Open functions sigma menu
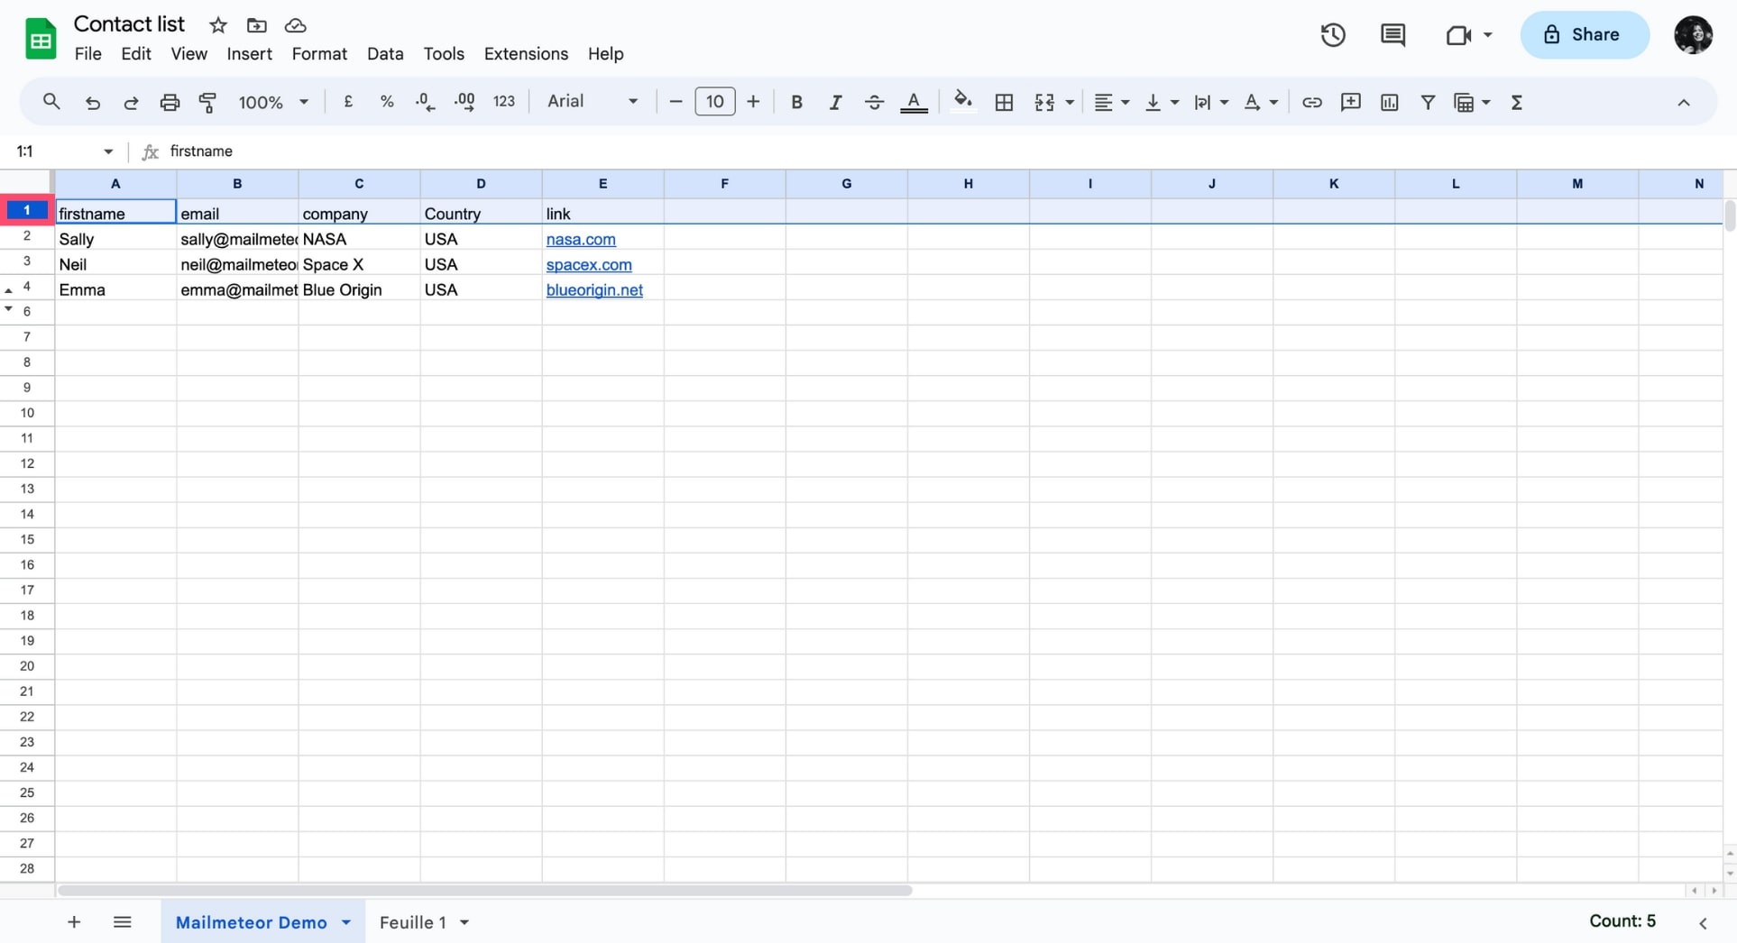Screen dimensions: 1737x943 tap(1517, 103)
